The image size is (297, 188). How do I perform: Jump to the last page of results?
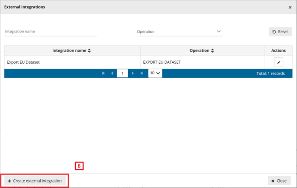point(142,73)
